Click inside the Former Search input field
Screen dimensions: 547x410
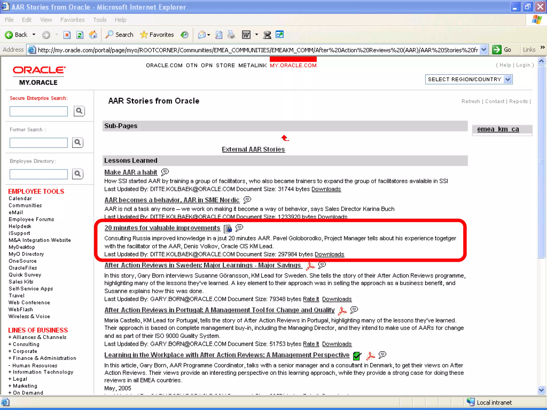pos(39,143)
